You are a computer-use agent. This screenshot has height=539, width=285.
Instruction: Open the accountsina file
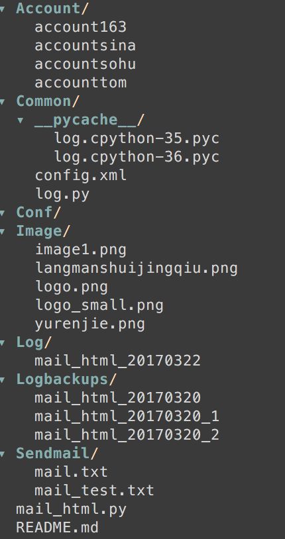(85, 46)
